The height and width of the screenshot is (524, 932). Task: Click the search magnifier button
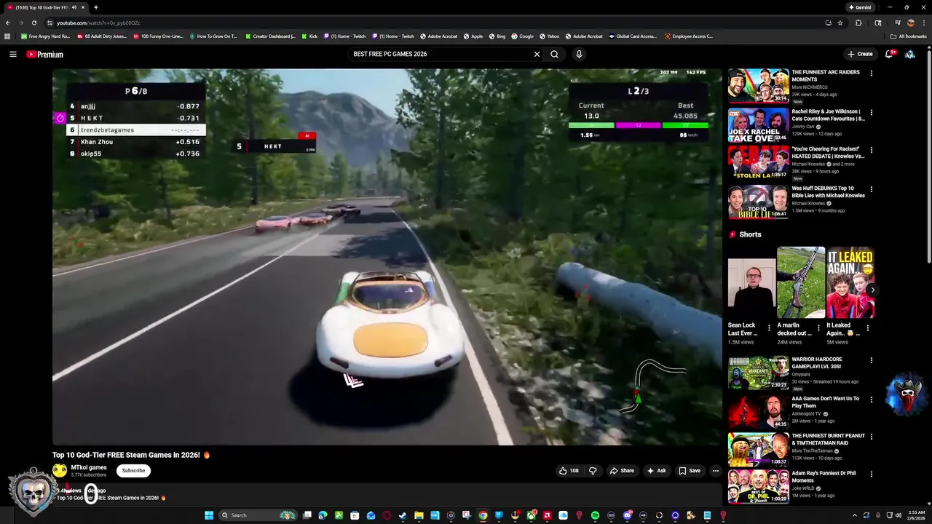555,54
